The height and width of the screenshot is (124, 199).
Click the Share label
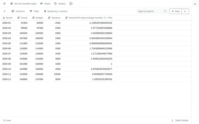(x=47, y=4)
